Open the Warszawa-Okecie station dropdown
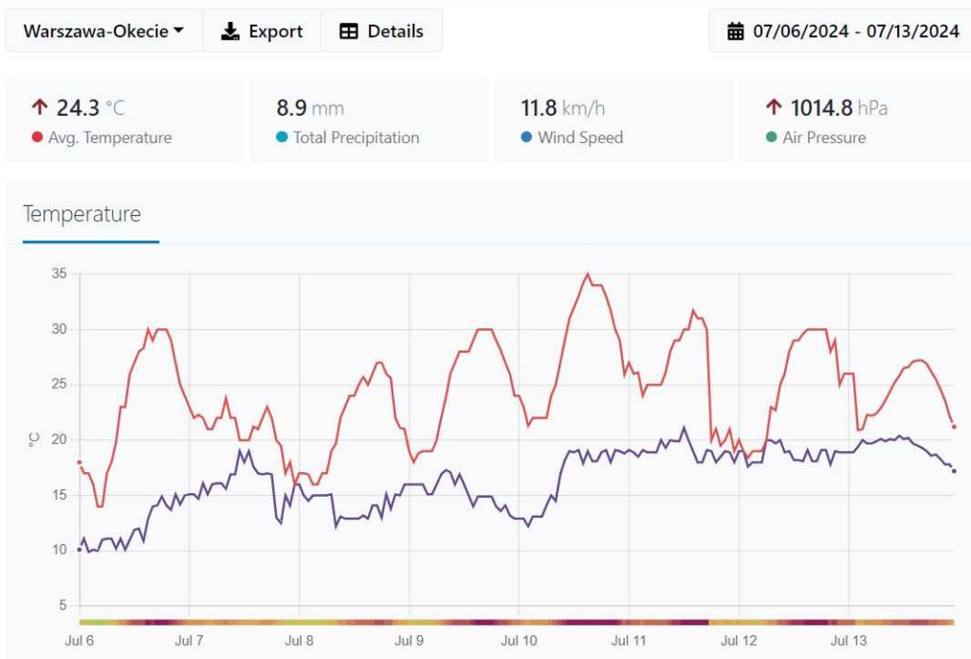The width and height of the screenshot is (971, 659). point(102,31)
